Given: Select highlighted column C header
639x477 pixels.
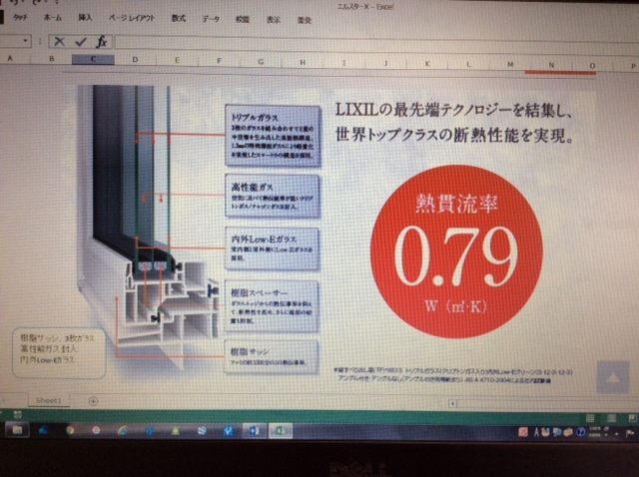Looking at the screenshot, I should [93, 60].
